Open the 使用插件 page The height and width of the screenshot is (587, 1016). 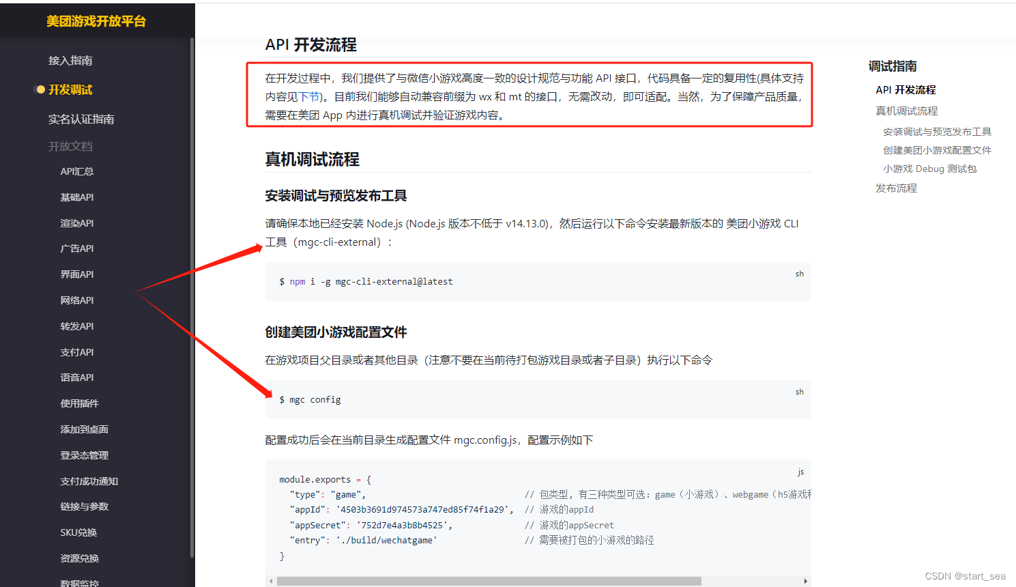pos(80,403)
